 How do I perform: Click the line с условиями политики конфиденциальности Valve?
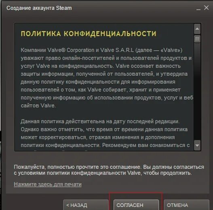coord(103,173)
